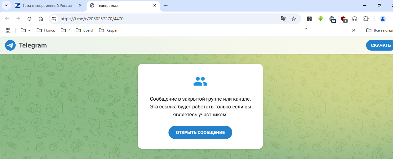The width and height of the screenshot is (393, 159).
Task: Open the headphones extension icon
Action: (354, 19)
